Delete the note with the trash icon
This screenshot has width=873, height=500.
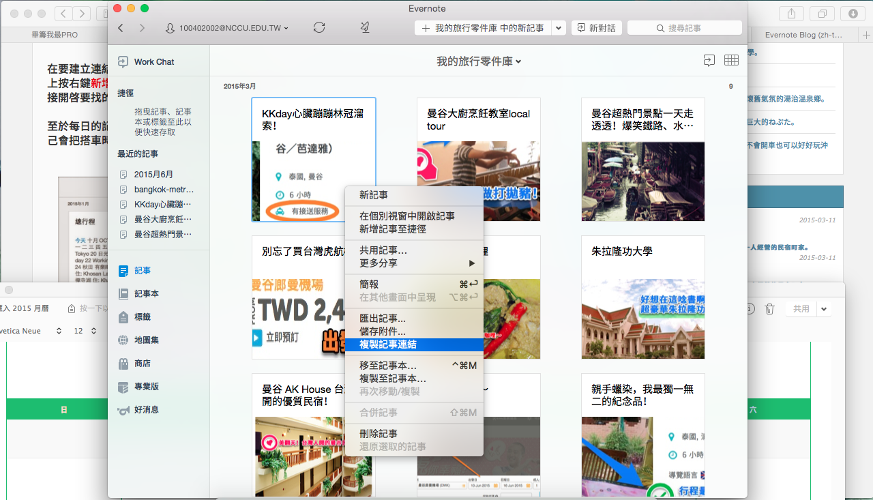click(769, 309)
